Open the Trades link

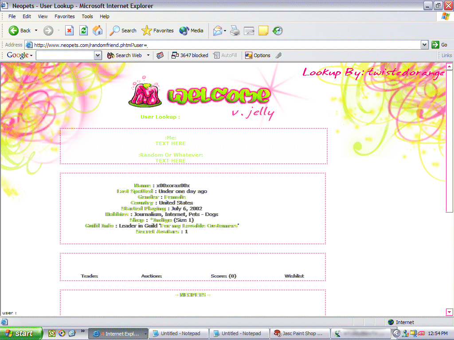pyautogui.click(x=90, y=276)
